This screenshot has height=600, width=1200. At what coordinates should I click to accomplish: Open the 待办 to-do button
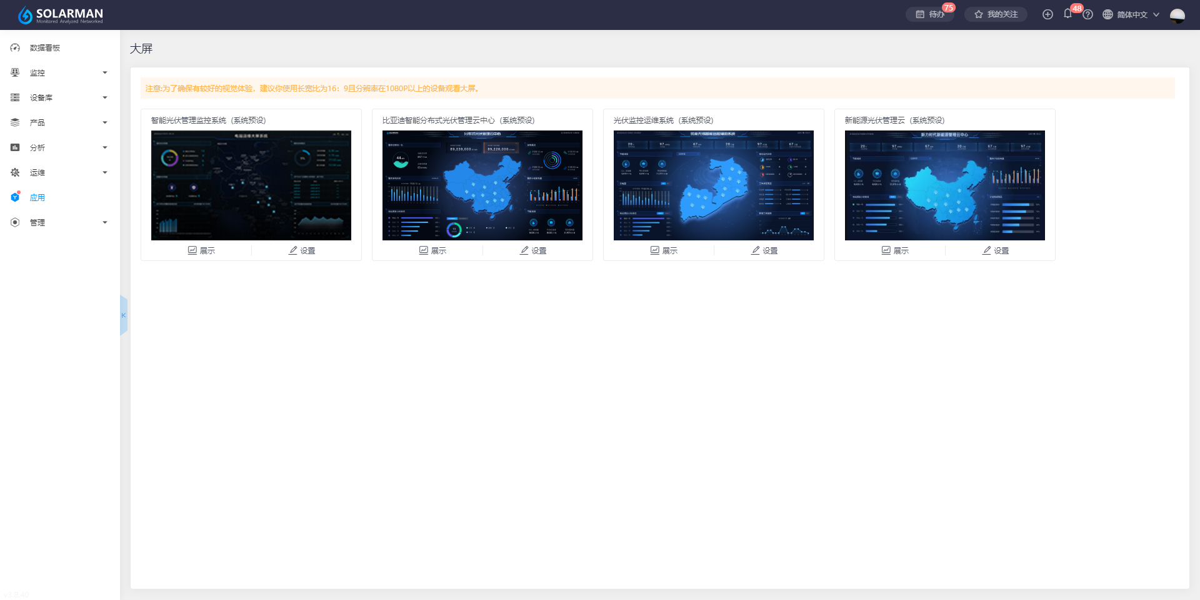(930, 14)
